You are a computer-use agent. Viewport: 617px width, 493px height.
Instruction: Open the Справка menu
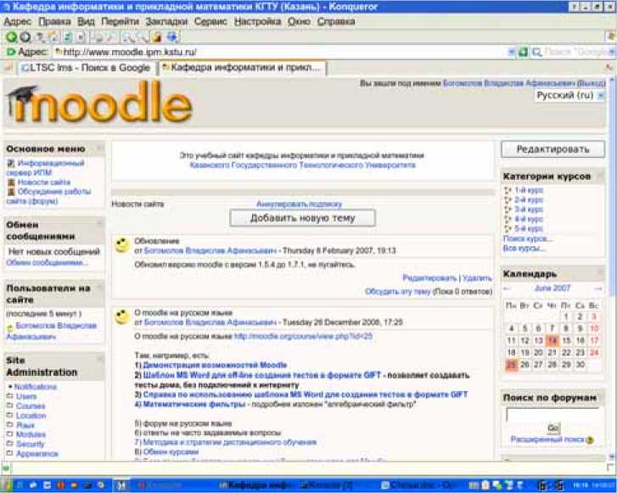336,21
